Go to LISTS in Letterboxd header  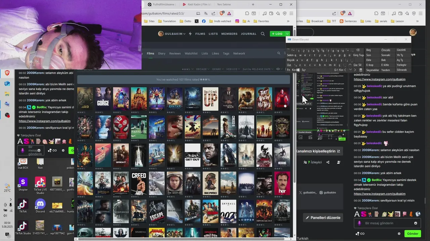(x=213, y=34)
